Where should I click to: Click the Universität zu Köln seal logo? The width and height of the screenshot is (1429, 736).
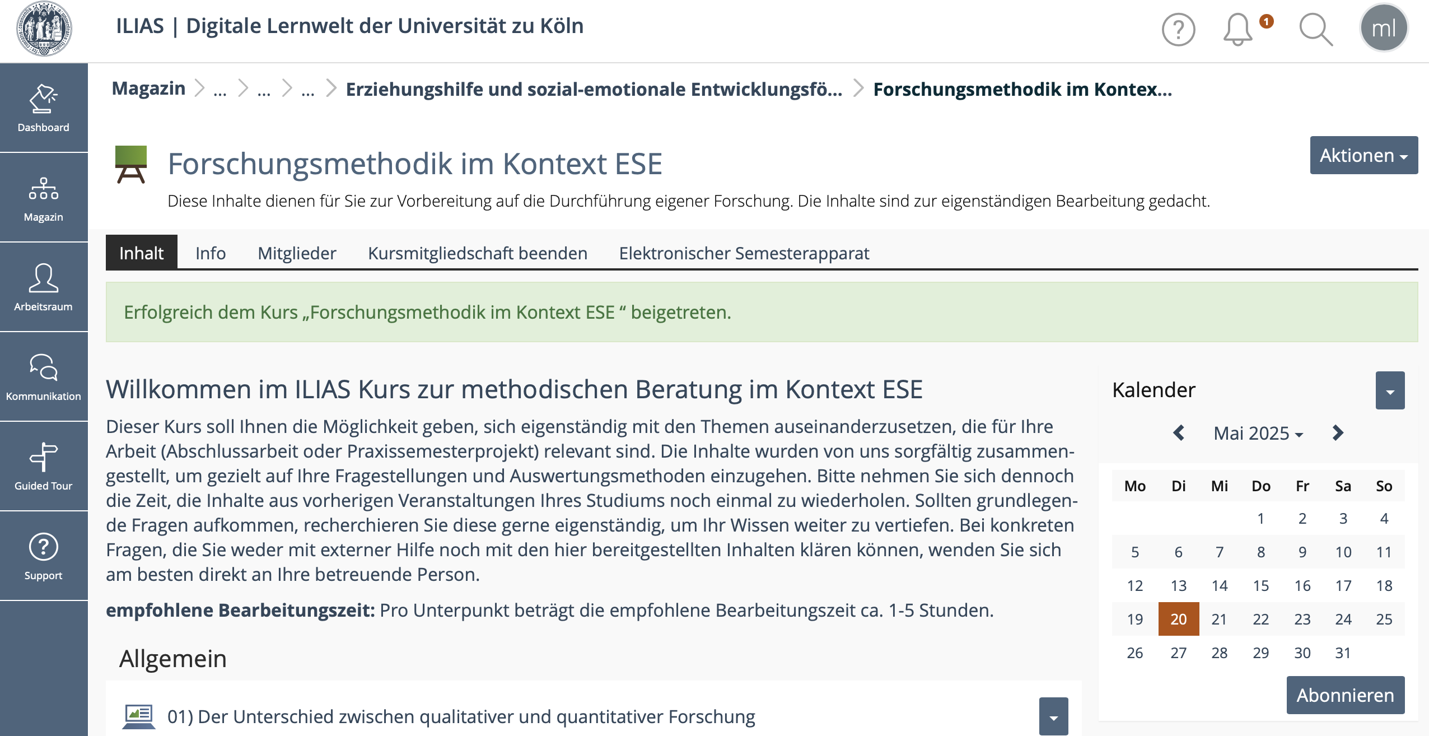tap(44, 28)
